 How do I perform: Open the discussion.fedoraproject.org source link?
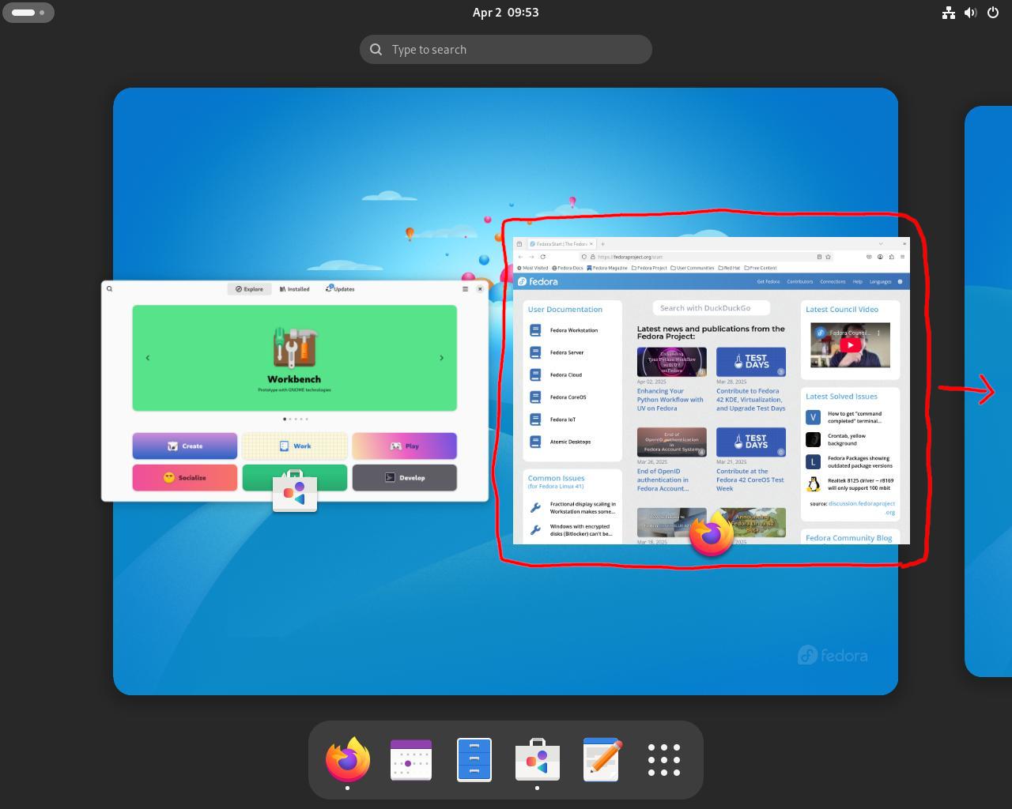(862, 507)
